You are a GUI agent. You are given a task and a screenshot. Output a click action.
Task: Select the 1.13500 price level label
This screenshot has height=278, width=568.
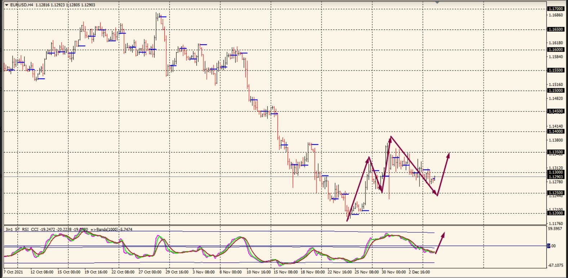(555, 152)
